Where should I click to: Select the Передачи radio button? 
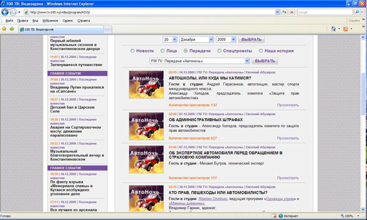pyautogui.click(x=185, y=51)
